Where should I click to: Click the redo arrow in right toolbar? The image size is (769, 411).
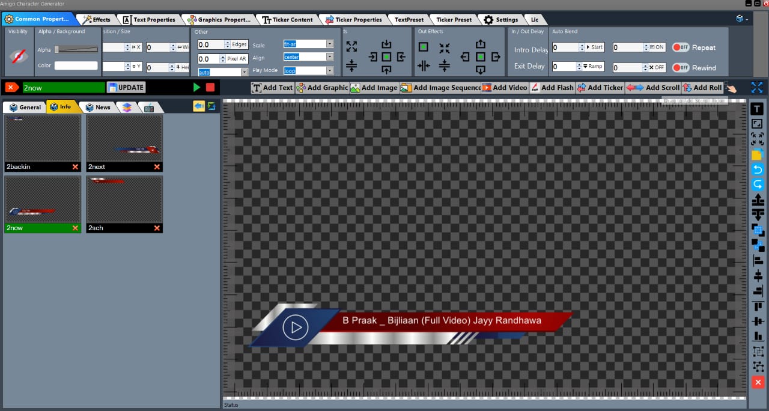758,184
